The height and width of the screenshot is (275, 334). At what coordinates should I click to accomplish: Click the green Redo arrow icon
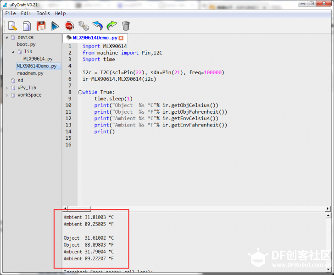coord(111,26)
